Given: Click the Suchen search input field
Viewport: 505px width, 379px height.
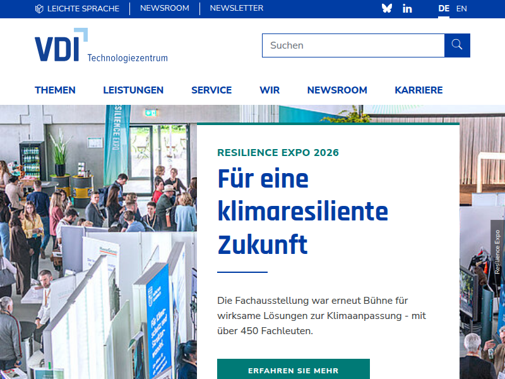Looking at the screenshot, I should [353, 45].
